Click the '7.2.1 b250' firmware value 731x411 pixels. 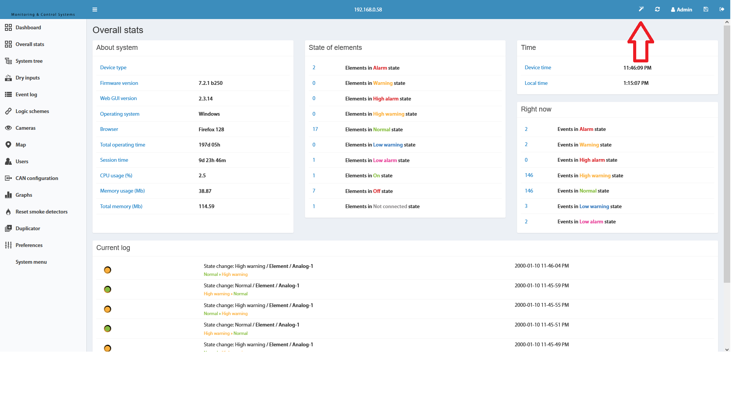211,83
